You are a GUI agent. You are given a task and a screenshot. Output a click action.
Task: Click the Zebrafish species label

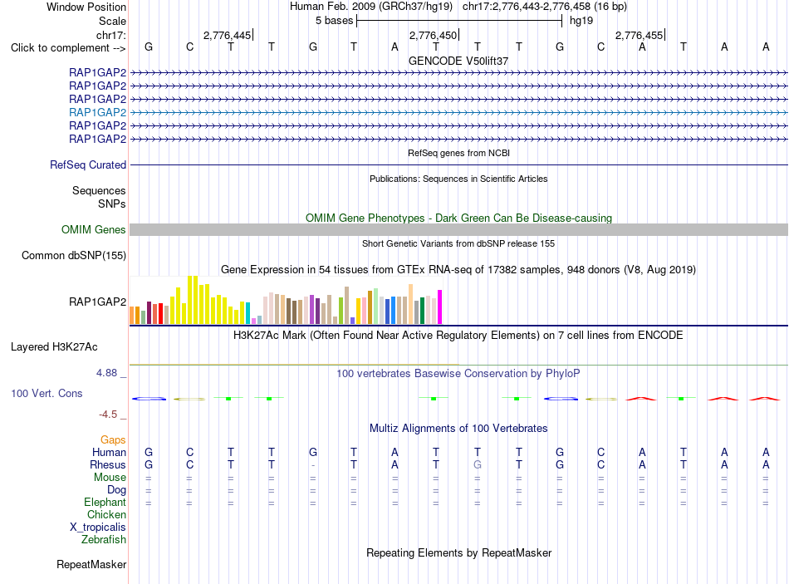104,539
